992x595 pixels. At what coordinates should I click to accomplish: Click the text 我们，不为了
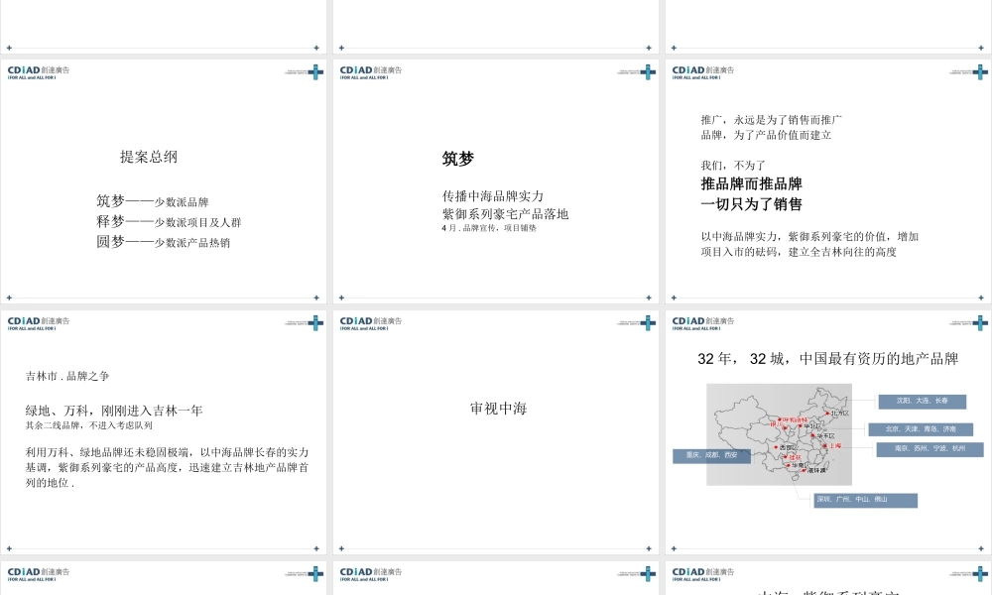tap(733, 165)
